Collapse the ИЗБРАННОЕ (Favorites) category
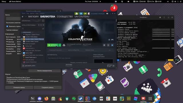183x103 pixels. click(22, 32)
